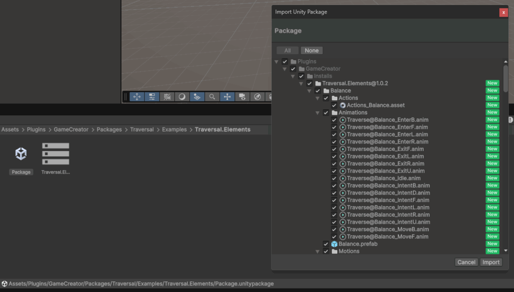
Task: Click the folder icon of the Animations folder
Action: (334, 113)
